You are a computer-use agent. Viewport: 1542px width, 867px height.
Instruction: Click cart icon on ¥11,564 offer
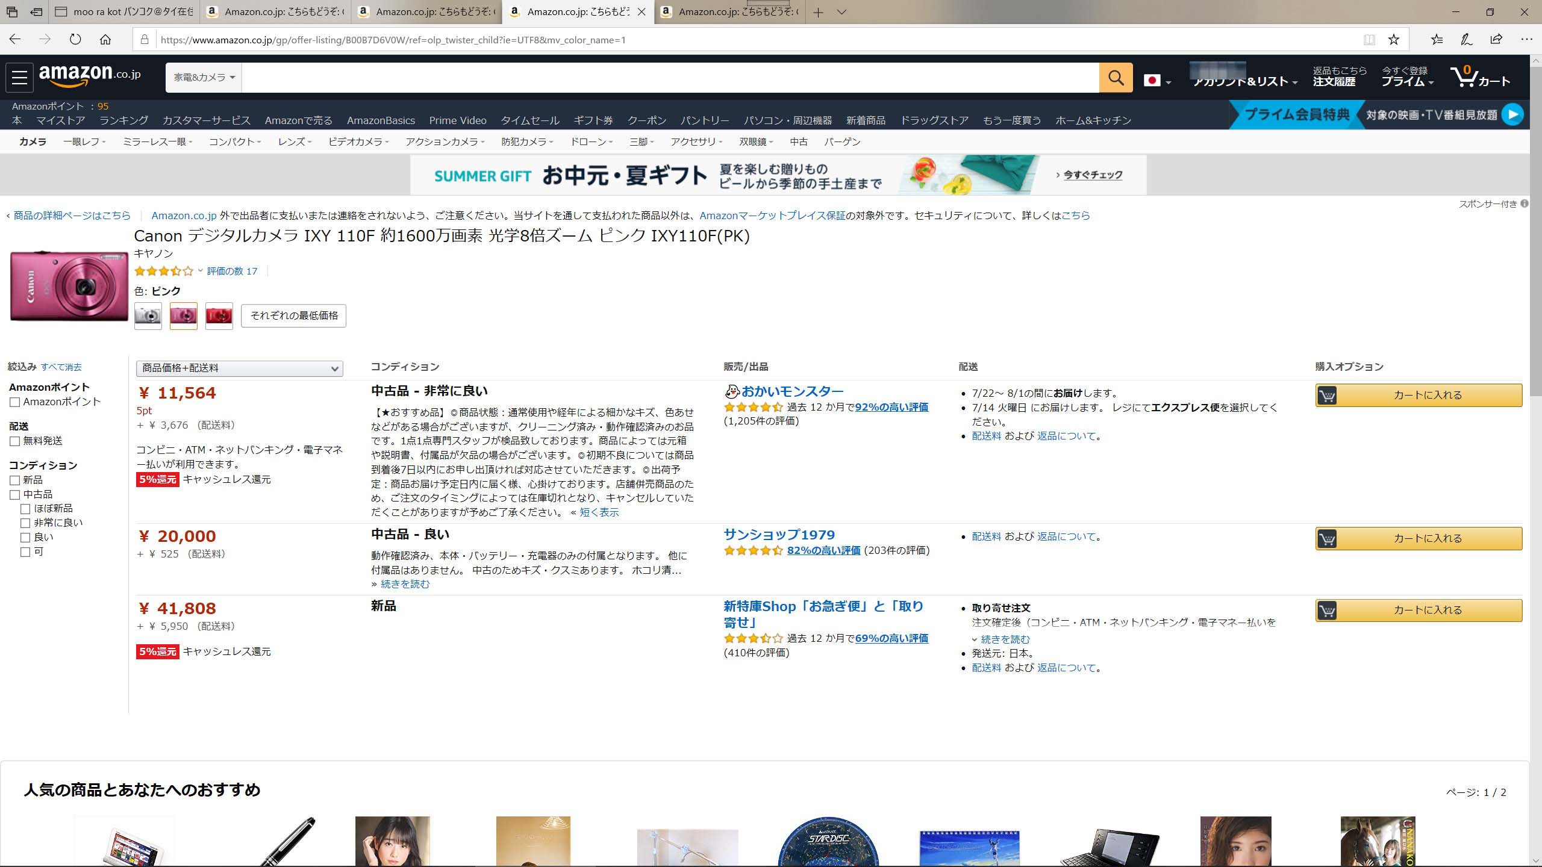point(1327,396)
